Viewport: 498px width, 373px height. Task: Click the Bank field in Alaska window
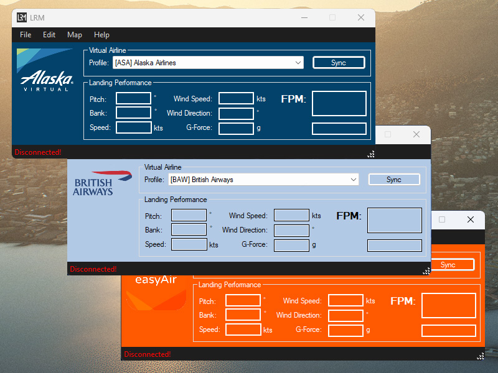click(x=133, y=113)
